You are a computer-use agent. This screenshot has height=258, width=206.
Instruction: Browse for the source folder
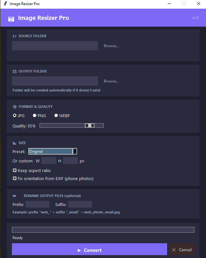point(111,46)
